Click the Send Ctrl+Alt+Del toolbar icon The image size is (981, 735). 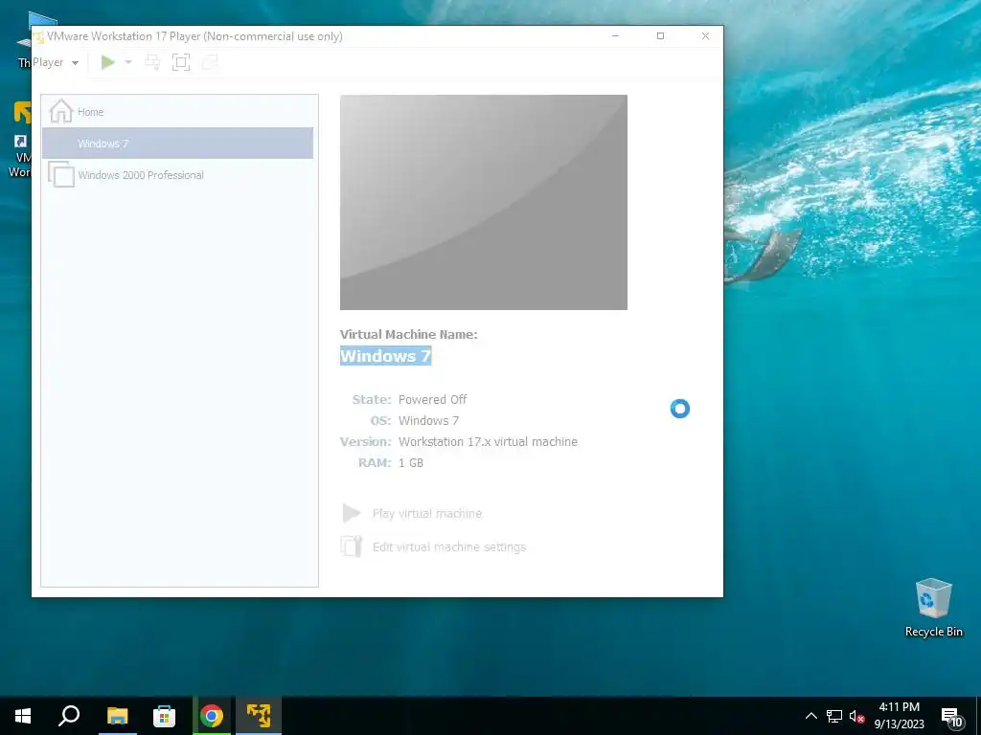point(152,62)
